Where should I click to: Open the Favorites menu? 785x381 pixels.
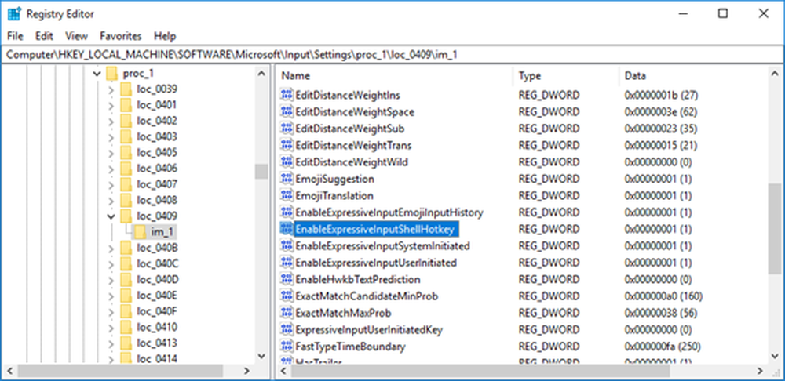[120, 36]
